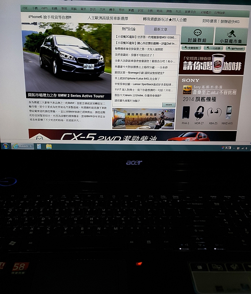
Task: Open the 抽iPhone6 small button
Action: 235,48
